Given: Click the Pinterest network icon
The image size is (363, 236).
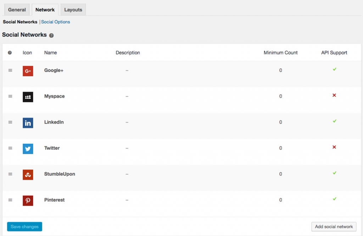Looking at the screenshot, I should [28, 201].
